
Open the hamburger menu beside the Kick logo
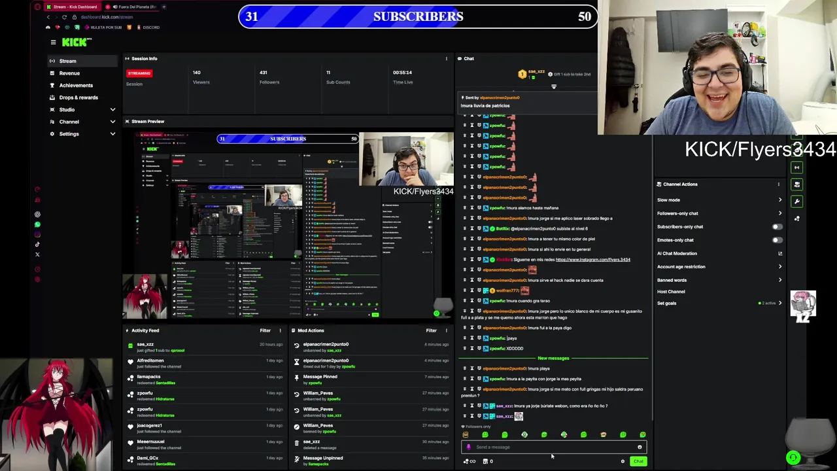pyautogui.click(x=53, y=43)
